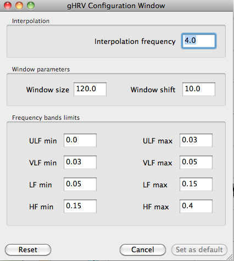This screenshot has width=234, height=261.
Task: Select the HF max input field
Action: (x=196, y=206)
